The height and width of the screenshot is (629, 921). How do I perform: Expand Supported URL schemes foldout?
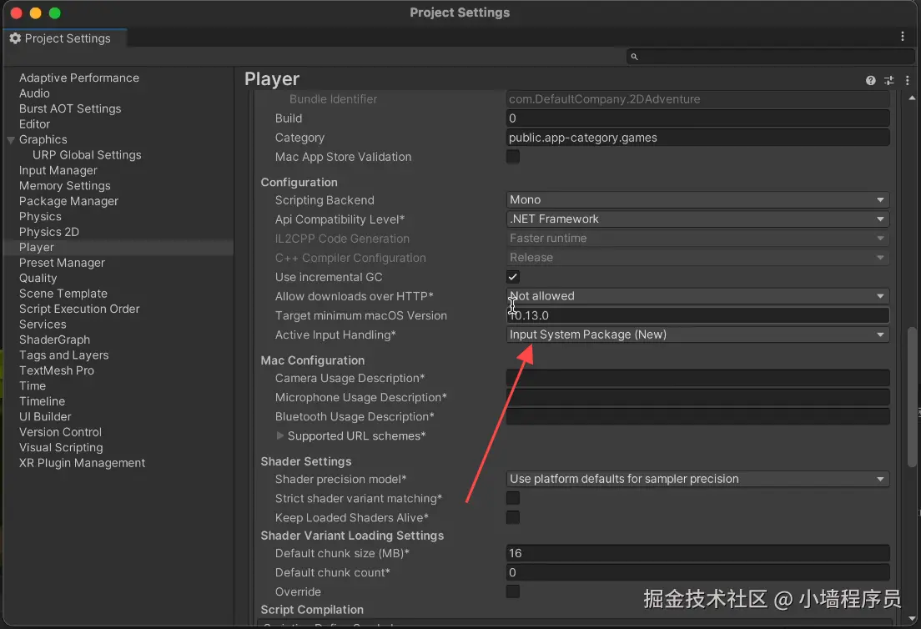[280, 435]
